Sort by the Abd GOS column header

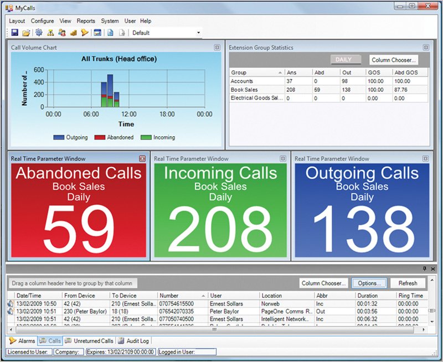[410, 73]
